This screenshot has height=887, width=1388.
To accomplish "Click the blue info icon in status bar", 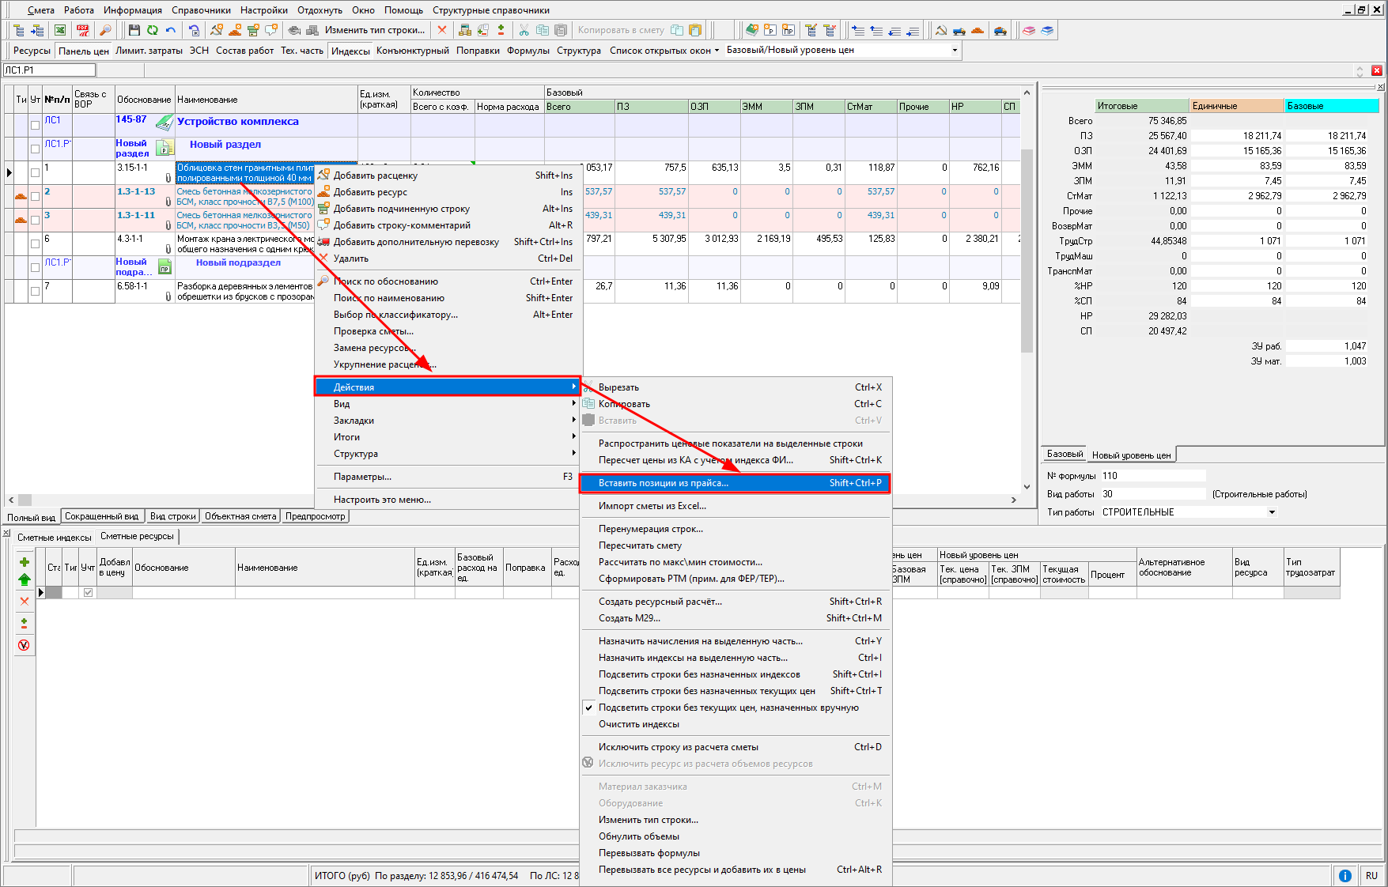I will tap(1345, 876).
